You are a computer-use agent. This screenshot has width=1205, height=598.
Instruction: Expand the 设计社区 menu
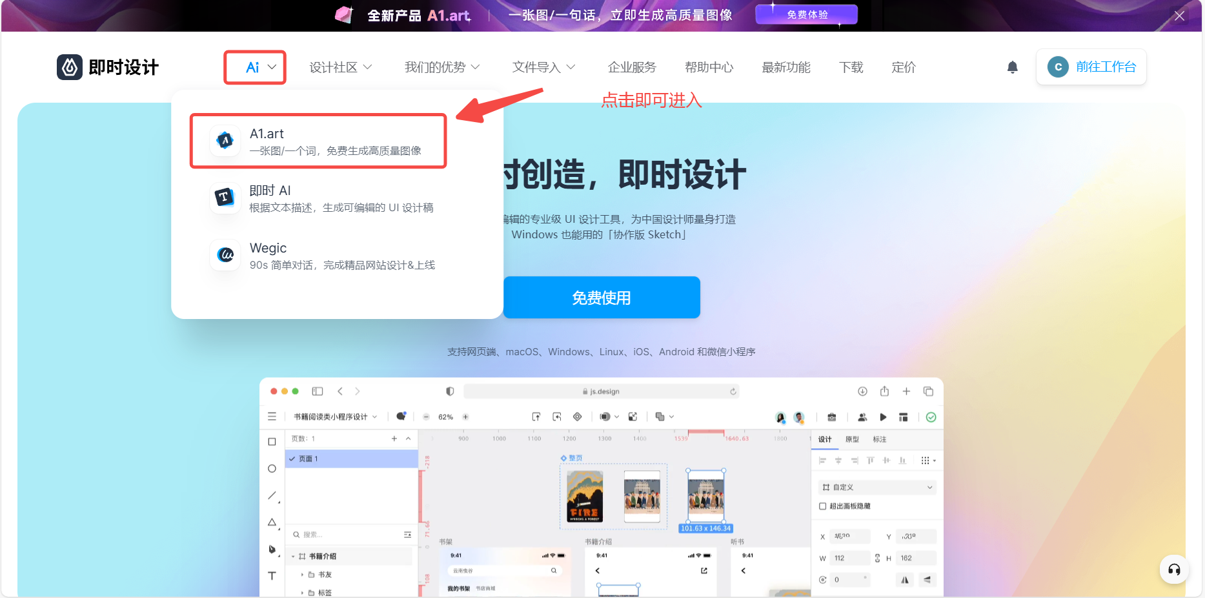(341, 67)
